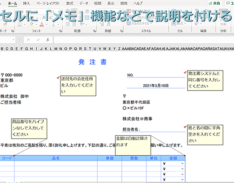Expand the Name Box dropdown arrow
This screenshot has width=234, height=183.
13,40
